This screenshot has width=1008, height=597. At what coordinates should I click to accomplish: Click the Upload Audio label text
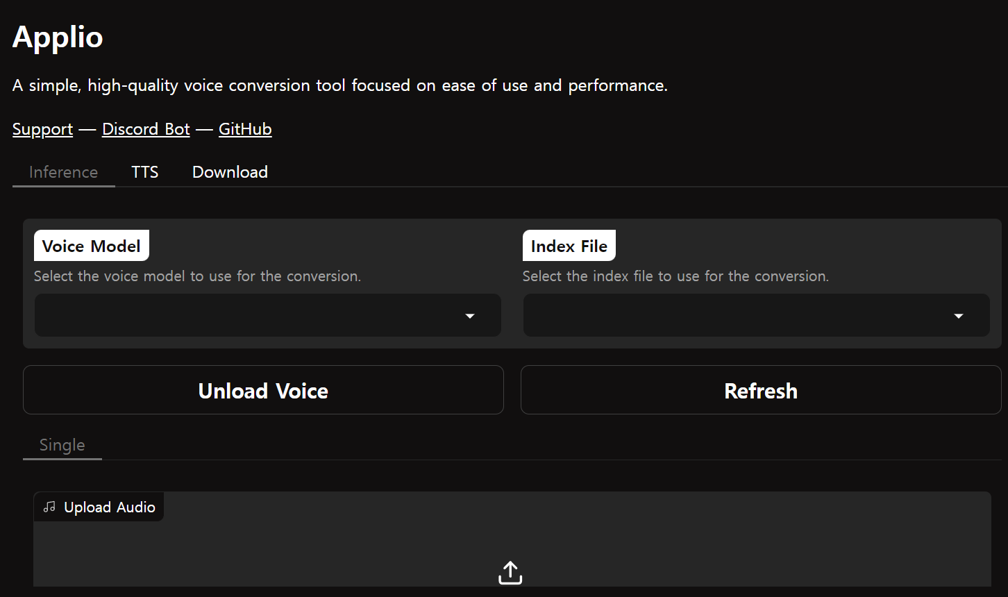click(110, 507)
